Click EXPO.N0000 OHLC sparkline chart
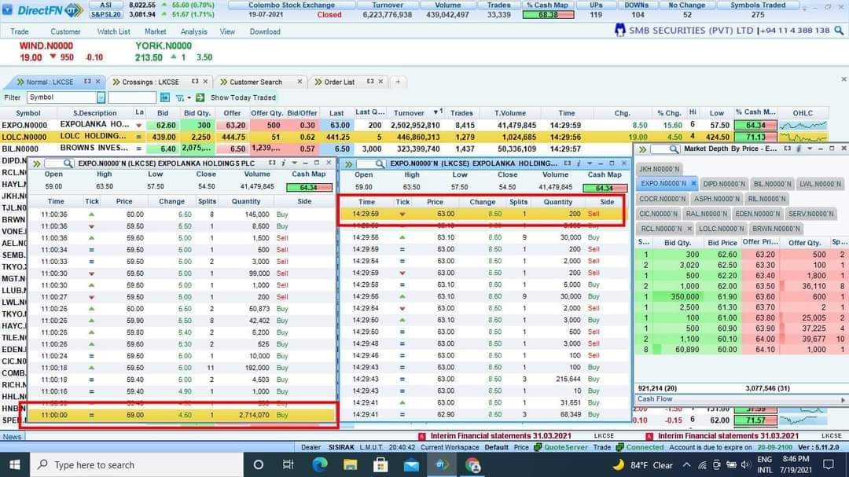This screenshot has height=477, width=849. (x=803, y=125)
